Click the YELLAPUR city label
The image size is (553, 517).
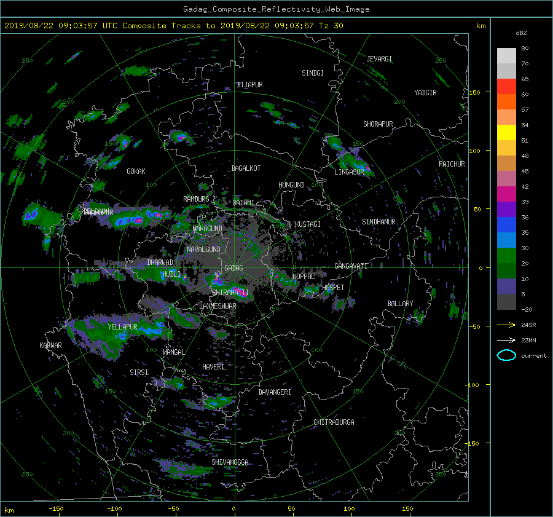pos(122,327)
